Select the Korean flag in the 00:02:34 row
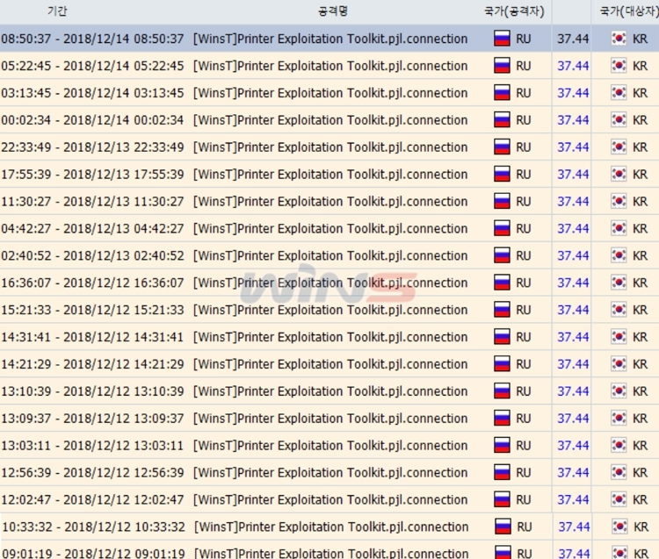Screen dimensions: 659x559 pos(619,120)
